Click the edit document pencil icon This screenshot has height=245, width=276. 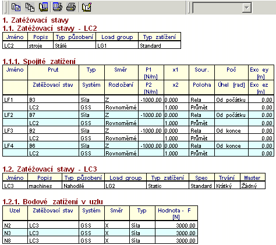pyautogui.click(x=86, y=8)
